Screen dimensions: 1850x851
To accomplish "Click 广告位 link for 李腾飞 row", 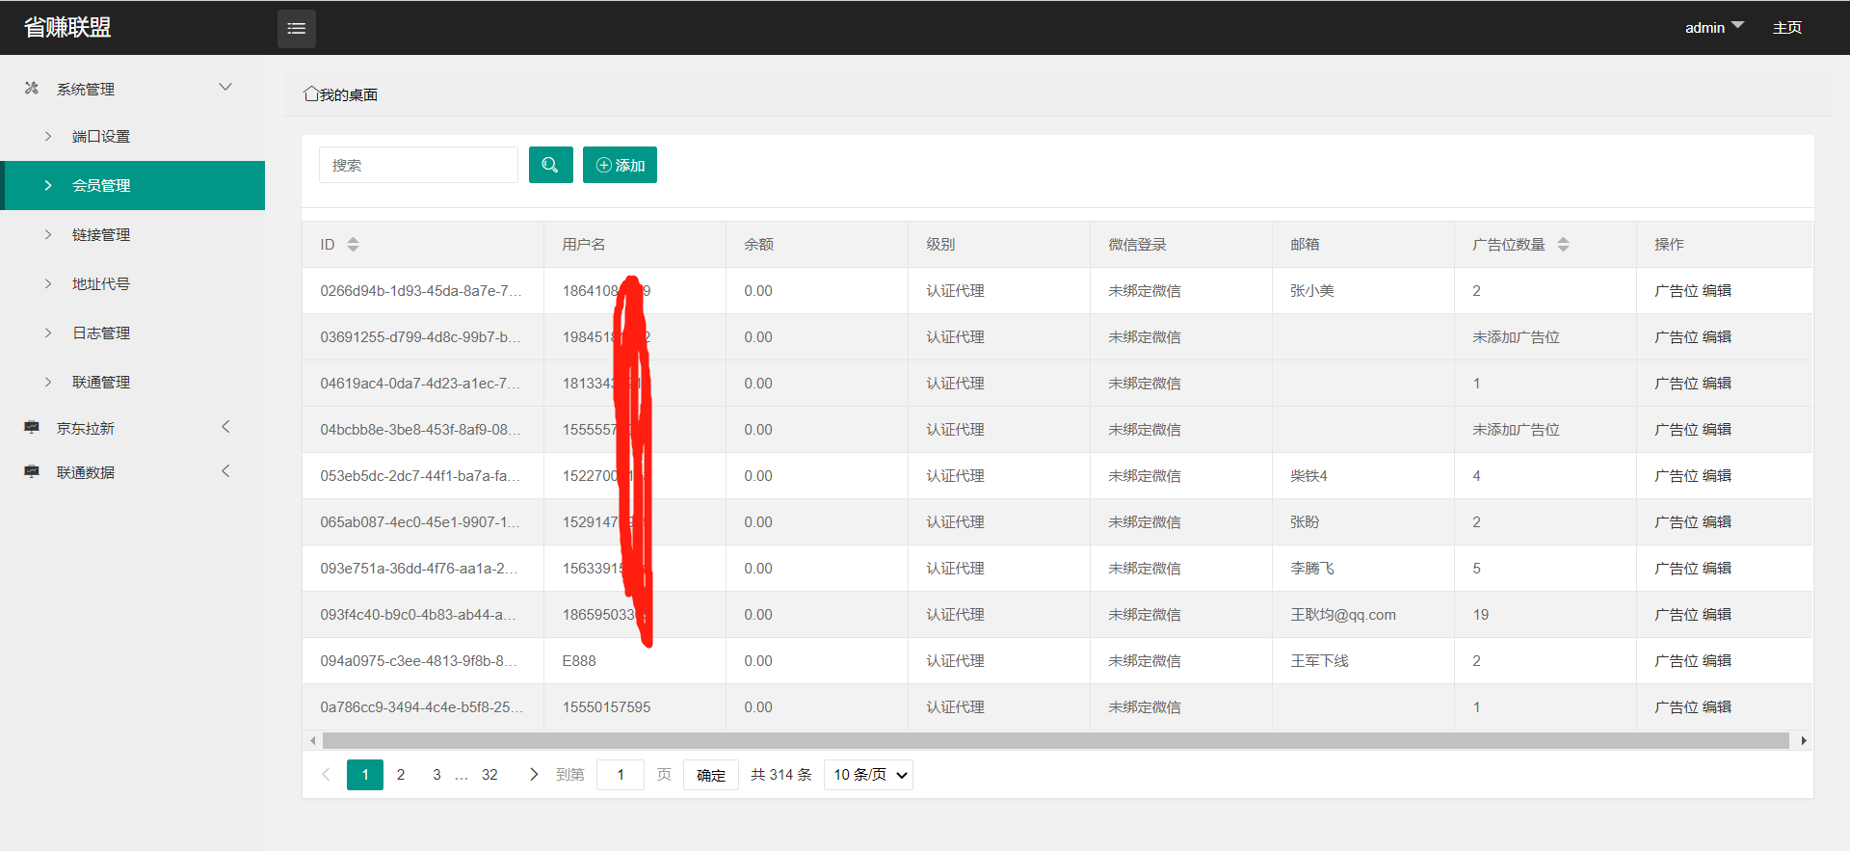I will 1677,569.
